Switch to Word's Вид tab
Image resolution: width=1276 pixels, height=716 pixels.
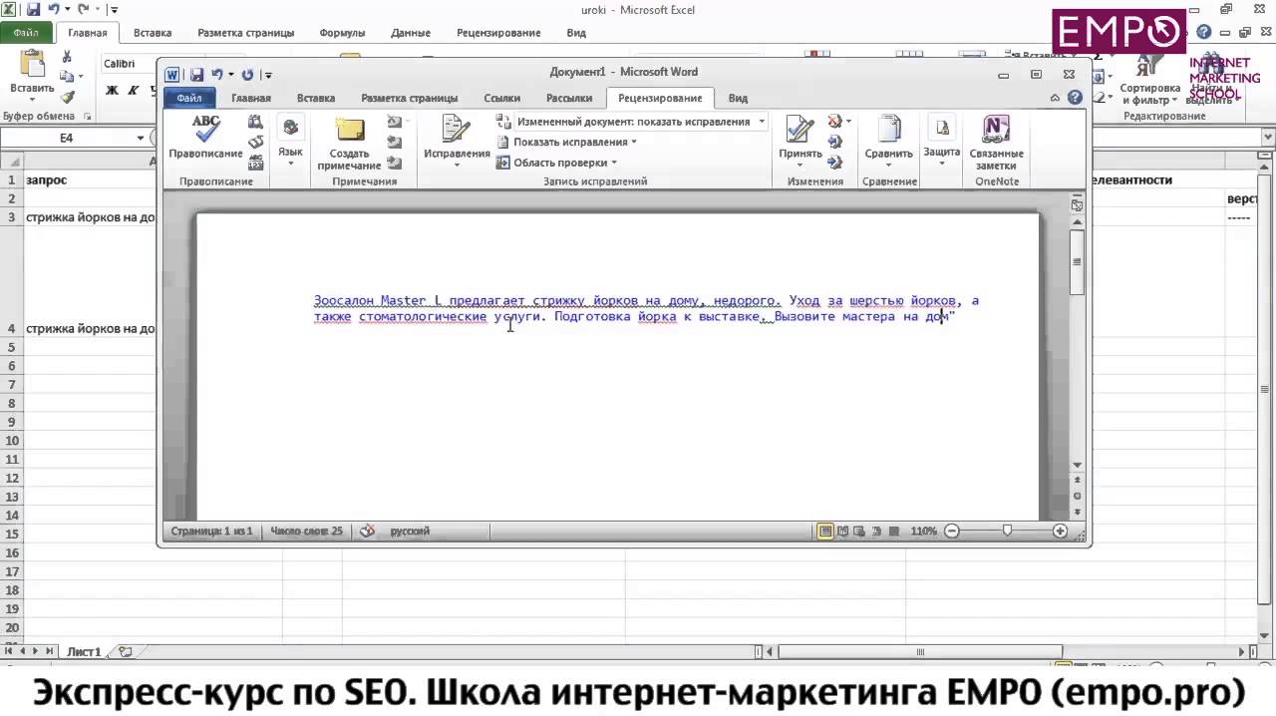[738, 98]
